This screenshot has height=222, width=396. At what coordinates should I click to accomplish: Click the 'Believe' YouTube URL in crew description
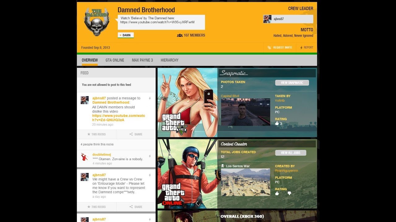point(157,22)
